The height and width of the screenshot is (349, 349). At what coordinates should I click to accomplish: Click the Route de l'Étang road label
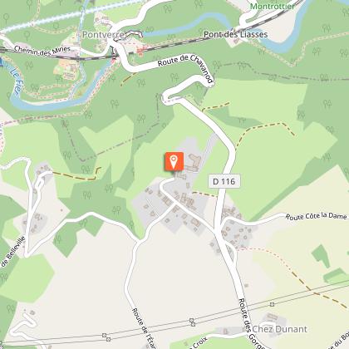145,327
